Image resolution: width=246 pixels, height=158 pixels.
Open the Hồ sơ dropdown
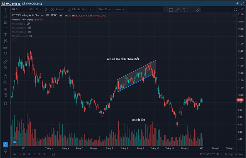point(119,9)
